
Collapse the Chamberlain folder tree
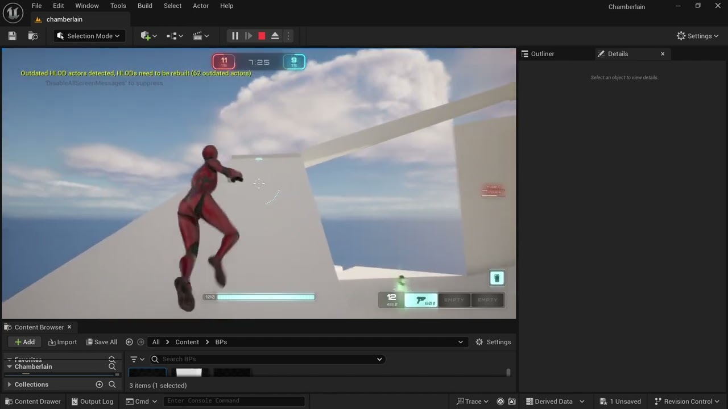pyautogui.click(x=9, y=366)
